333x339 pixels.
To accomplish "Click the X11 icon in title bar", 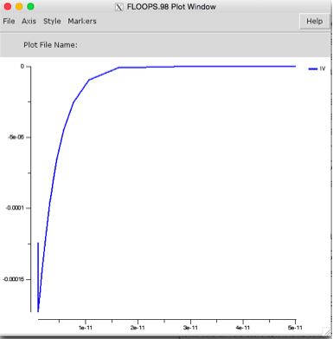I will 118,7.
